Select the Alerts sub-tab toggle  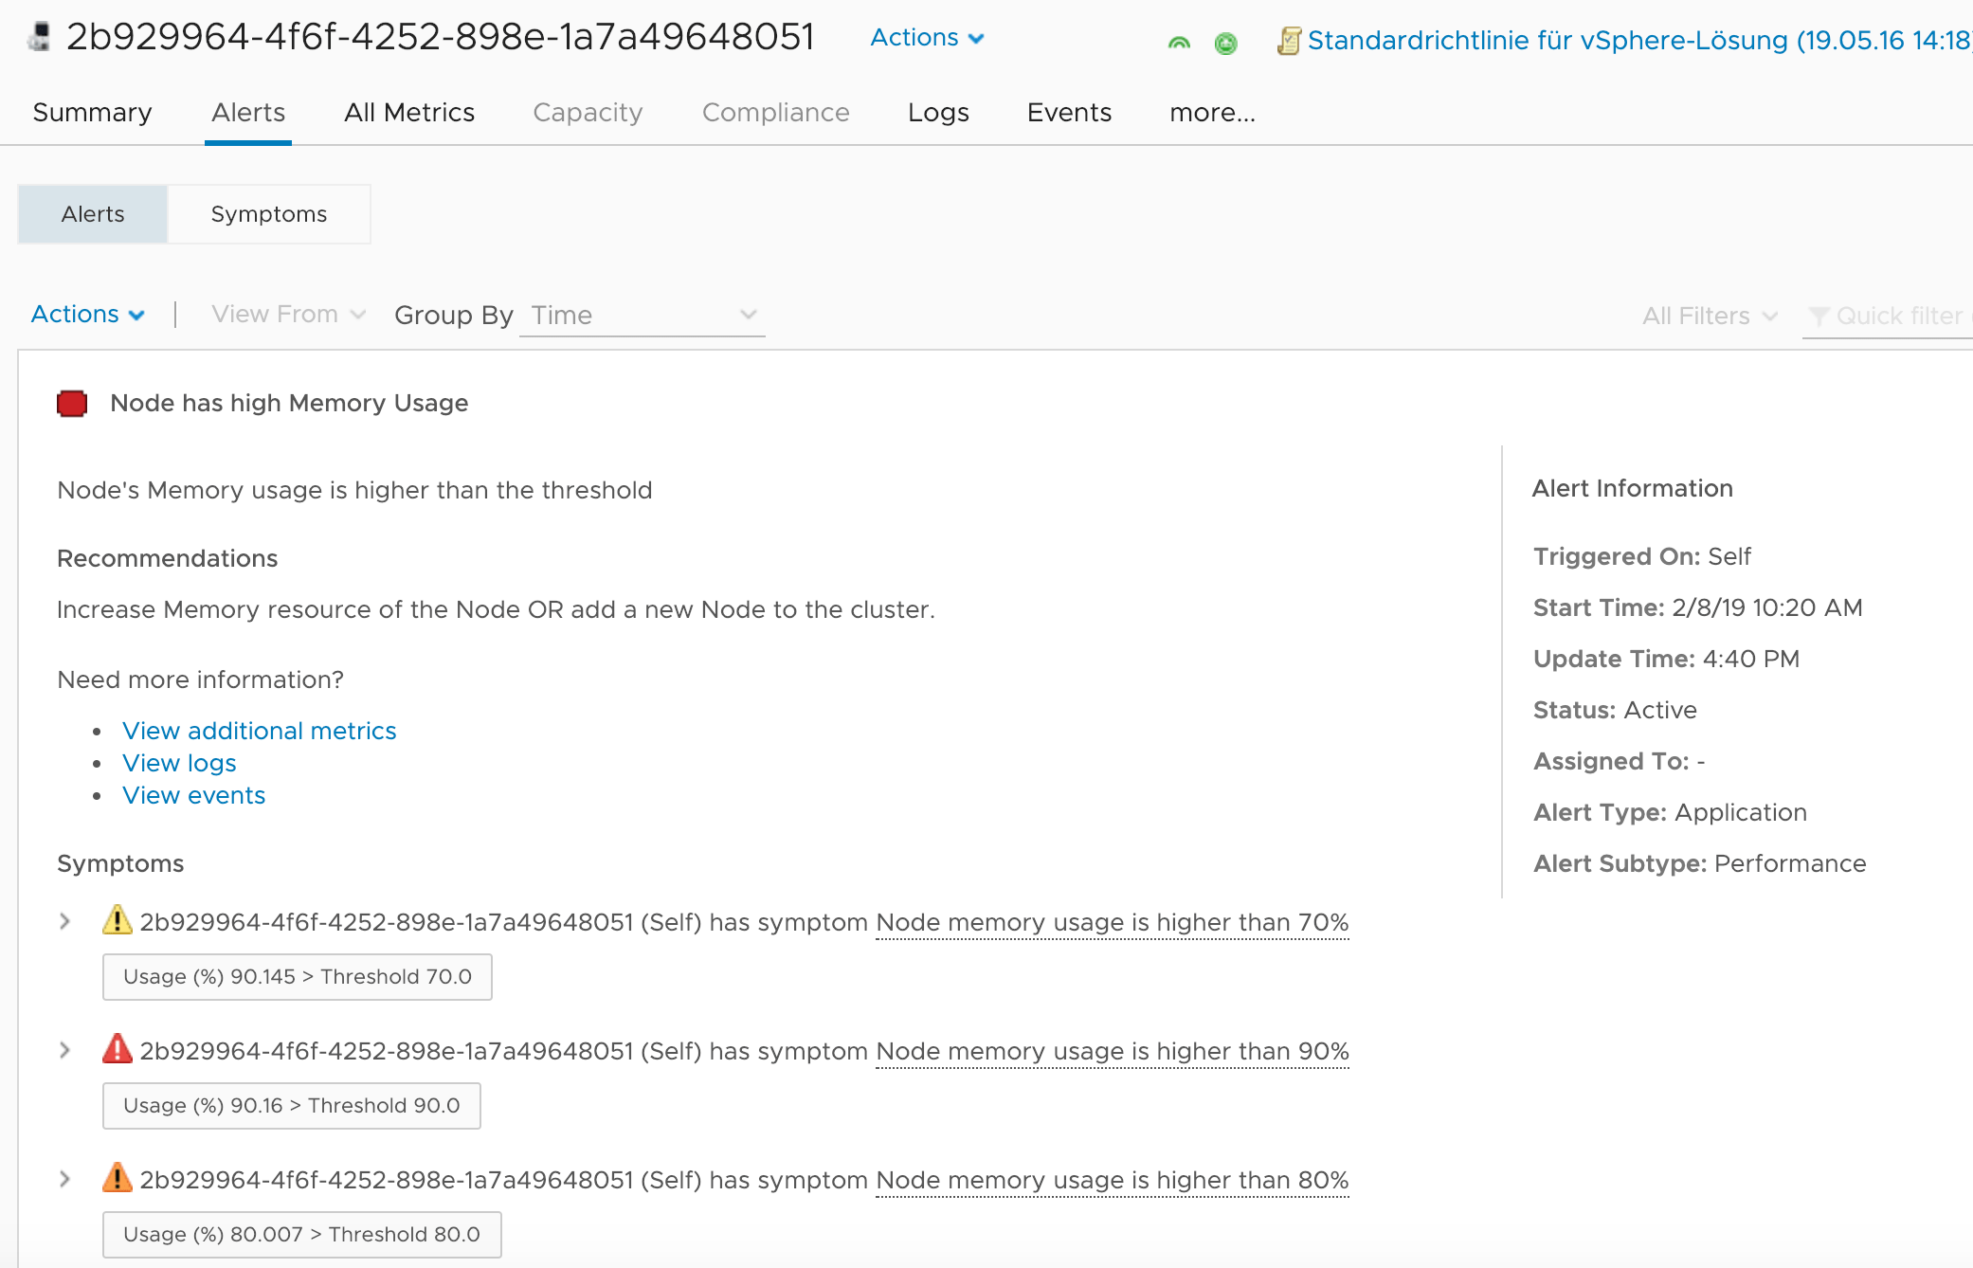click(x=92, y=213)
